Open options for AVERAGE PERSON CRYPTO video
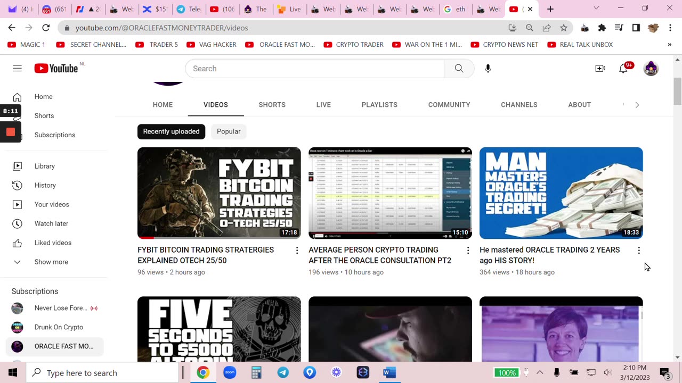682x383 pixels. pyautogui.click(x=468, y=250)
